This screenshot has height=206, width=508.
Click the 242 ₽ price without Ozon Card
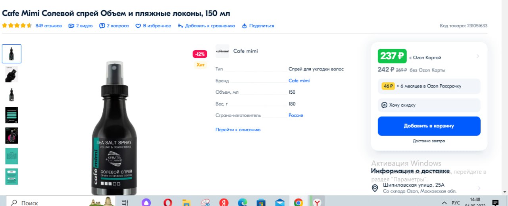pyautogui.click(x=386, y=70)
